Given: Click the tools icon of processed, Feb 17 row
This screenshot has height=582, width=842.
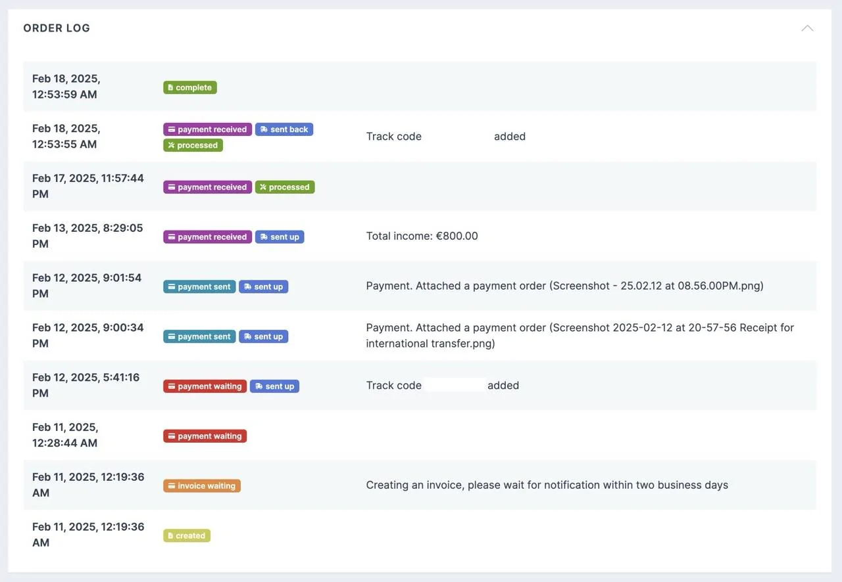Looking at the screenshot, I should point(263,187).
